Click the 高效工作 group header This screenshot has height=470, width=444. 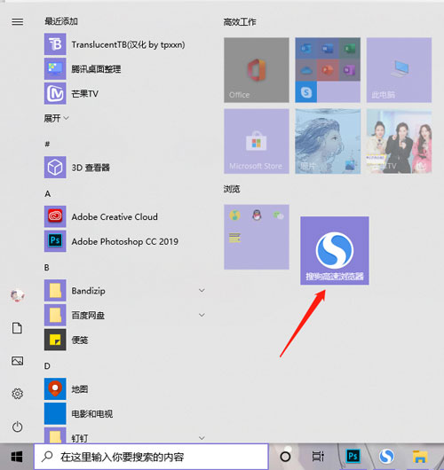click(x=240, y=22)
